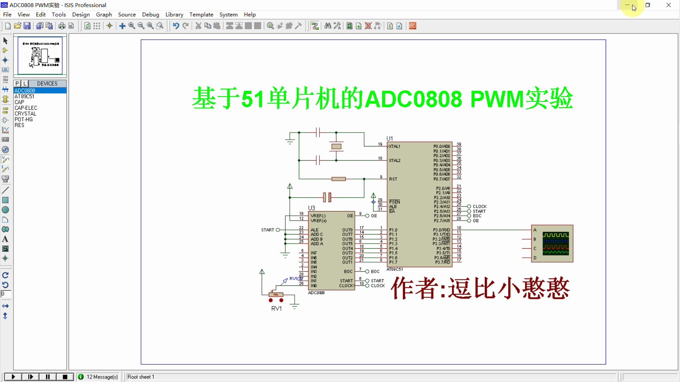Select the Property Assignment tool
The height and width of the screenshot is (382, 680).
click(336, 26)
